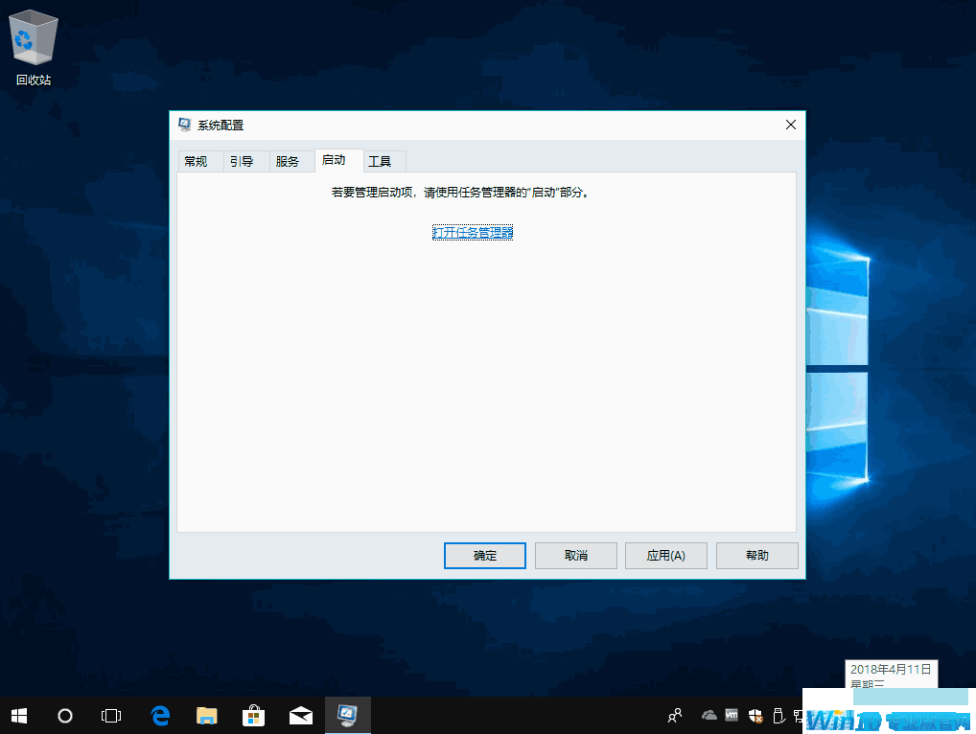Open File Explorer from taskbar
Image resolution: width=976 pixels, height=734 pixels.
pos(206,715)
